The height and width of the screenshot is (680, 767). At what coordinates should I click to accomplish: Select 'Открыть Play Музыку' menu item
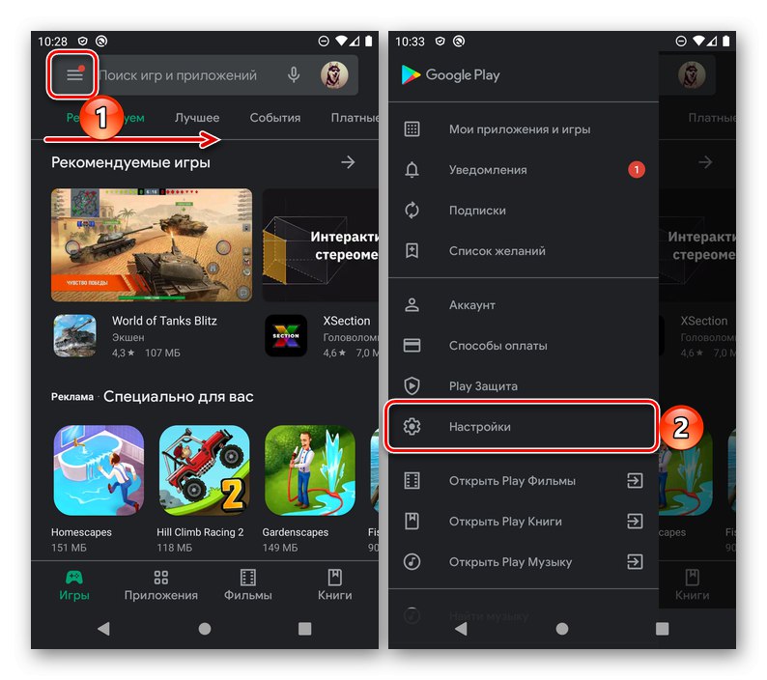[524, 562]
